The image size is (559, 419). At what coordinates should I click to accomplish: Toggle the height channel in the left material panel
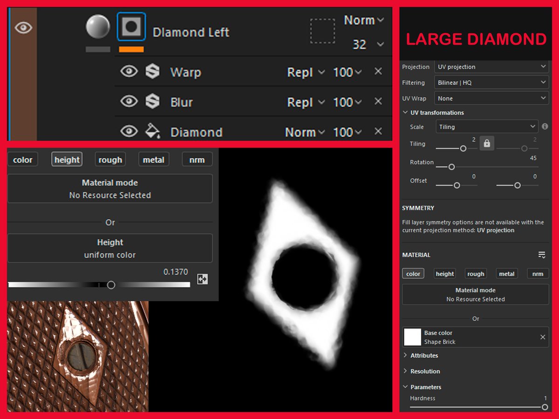[x=67, y=160]
